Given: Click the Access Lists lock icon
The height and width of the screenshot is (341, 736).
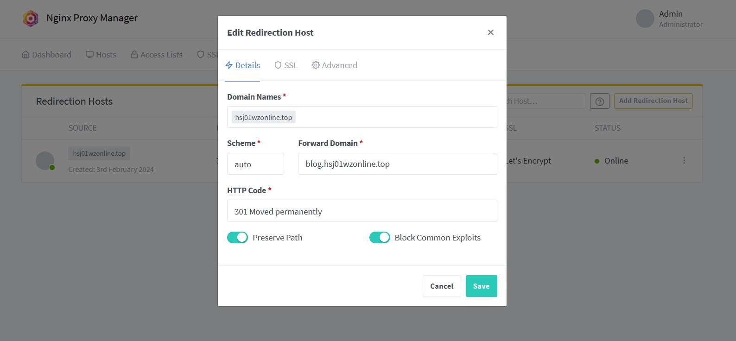Looking at the screenshot, I should click(x=134, y=55).
